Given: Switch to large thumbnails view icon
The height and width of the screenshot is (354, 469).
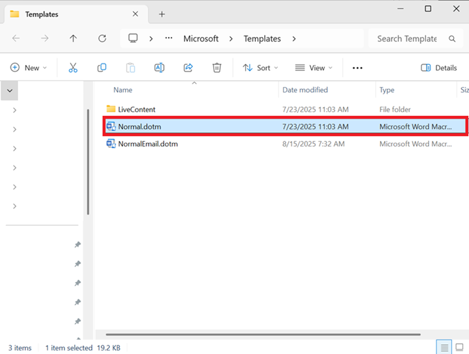Looking at the screenshot, I should pyautogui.click(x=459, y=348).
